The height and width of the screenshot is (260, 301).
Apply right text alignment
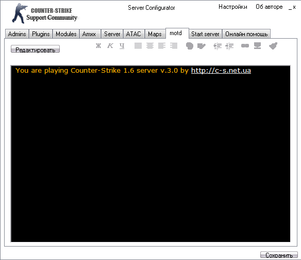pyautogui.click(x=174, y=46)
